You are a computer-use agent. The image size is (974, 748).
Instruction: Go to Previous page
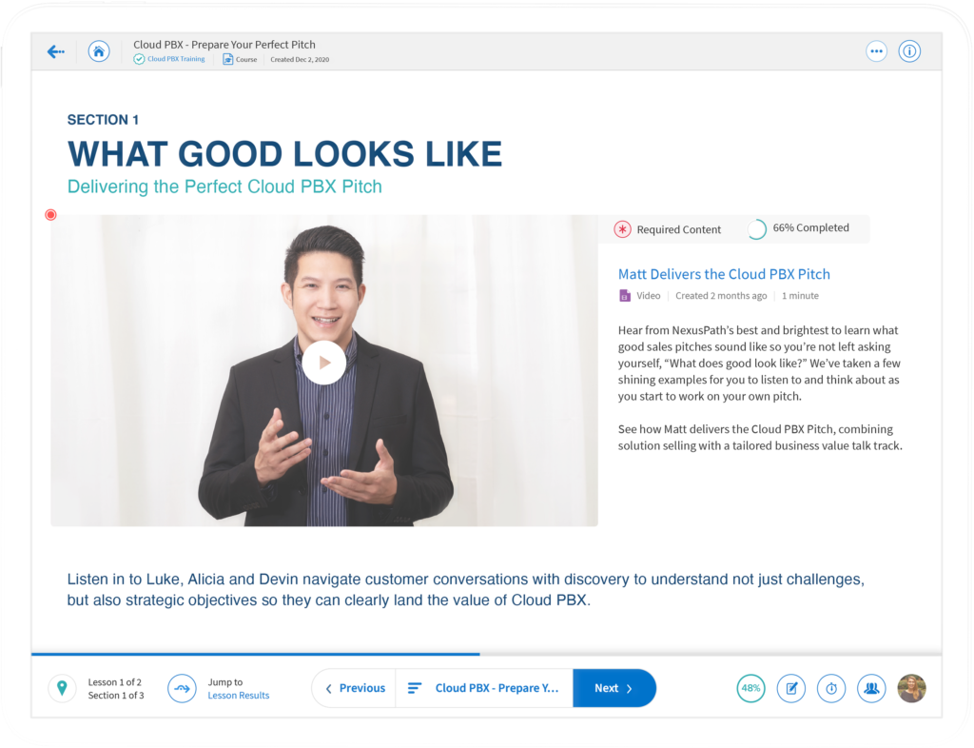tap(355, 688)
